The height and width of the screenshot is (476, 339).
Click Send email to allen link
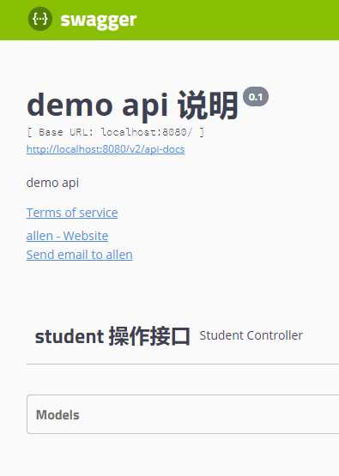click(x=79, y=255)
